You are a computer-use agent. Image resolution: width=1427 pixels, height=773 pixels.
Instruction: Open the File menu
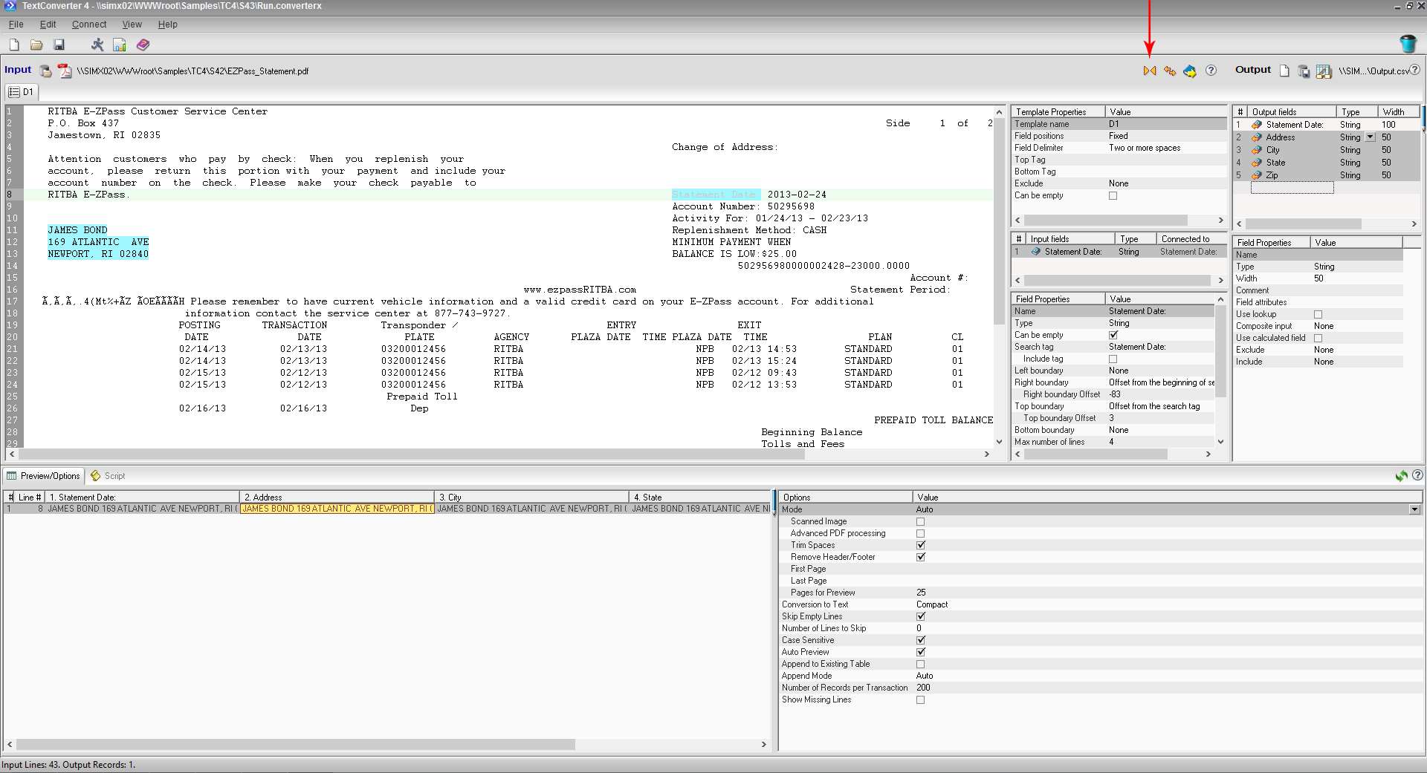tap(16, 25)
